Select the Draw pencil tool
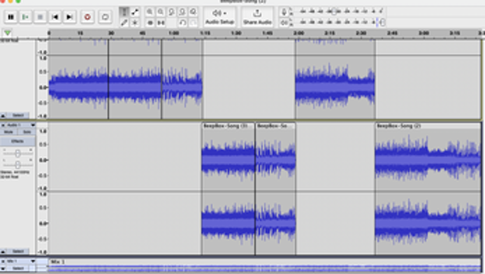This screenshot has width=485, height=274. [124, 22]
